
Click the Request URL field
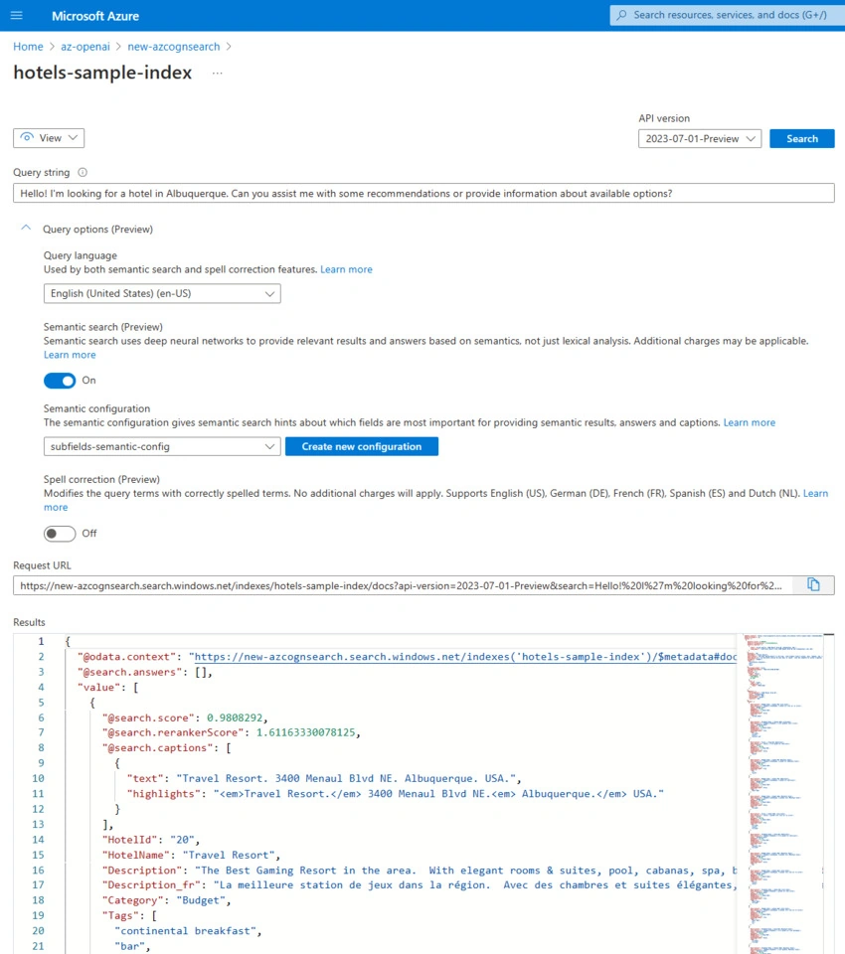click(402, 586)
